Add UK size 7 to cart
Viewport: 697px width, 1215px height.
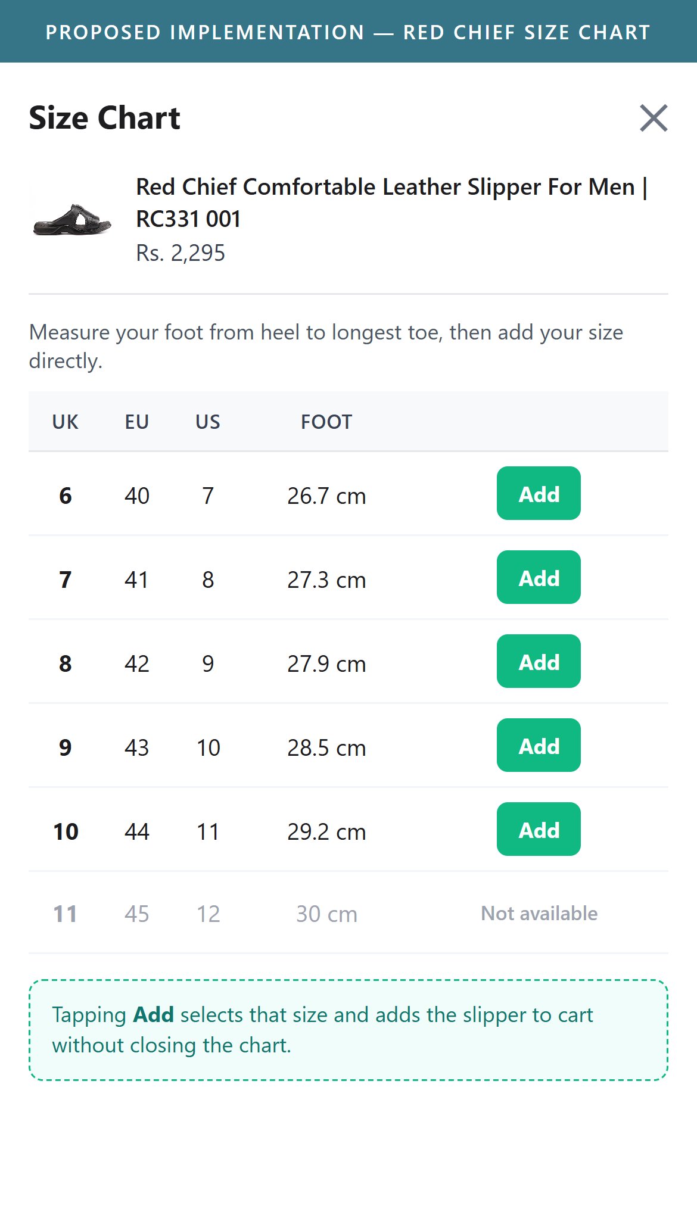539,577
